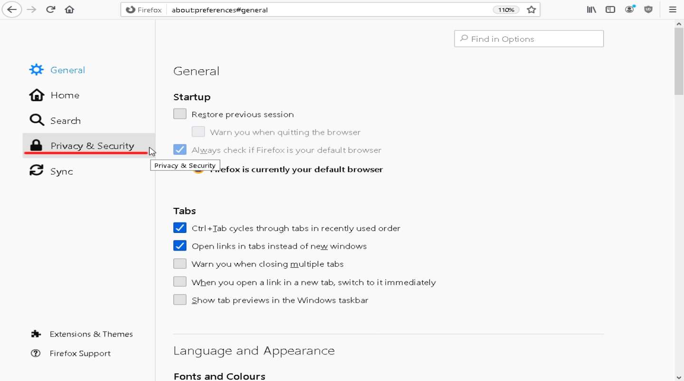
Task: Click the search magnifier in Find in Options
Action: (x=464, y=38)
